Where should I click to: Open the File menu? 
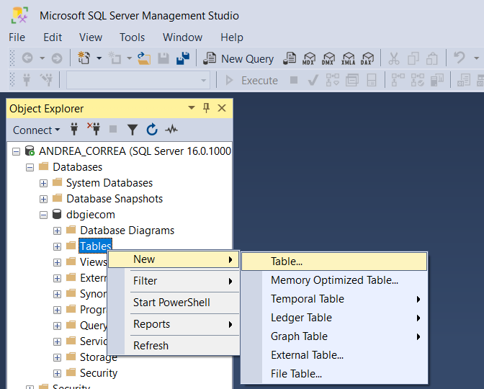tap(17, 37)
